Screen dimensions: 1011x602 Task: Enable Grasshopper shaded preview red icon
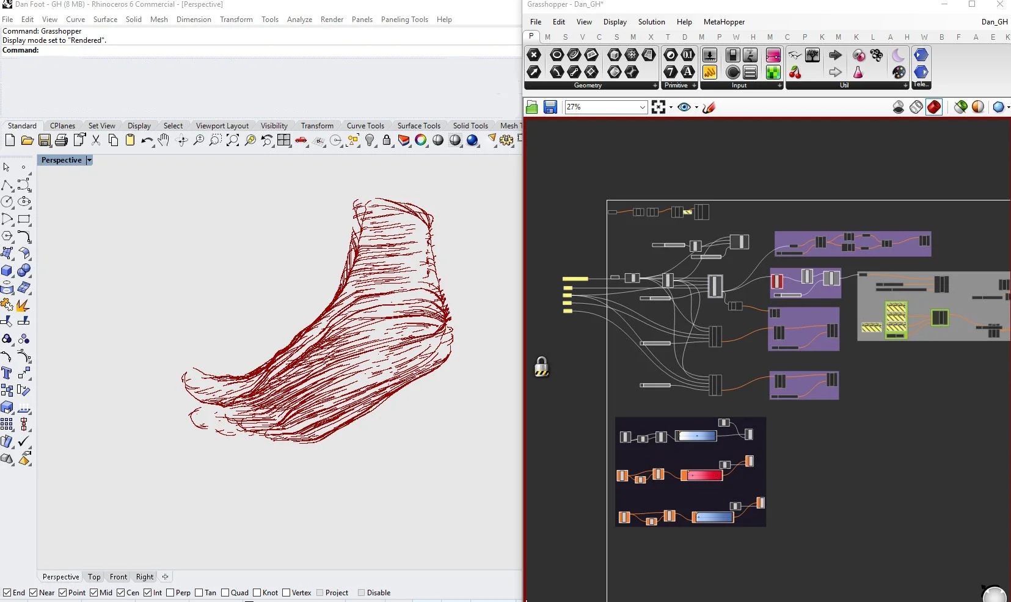point(934,108)
